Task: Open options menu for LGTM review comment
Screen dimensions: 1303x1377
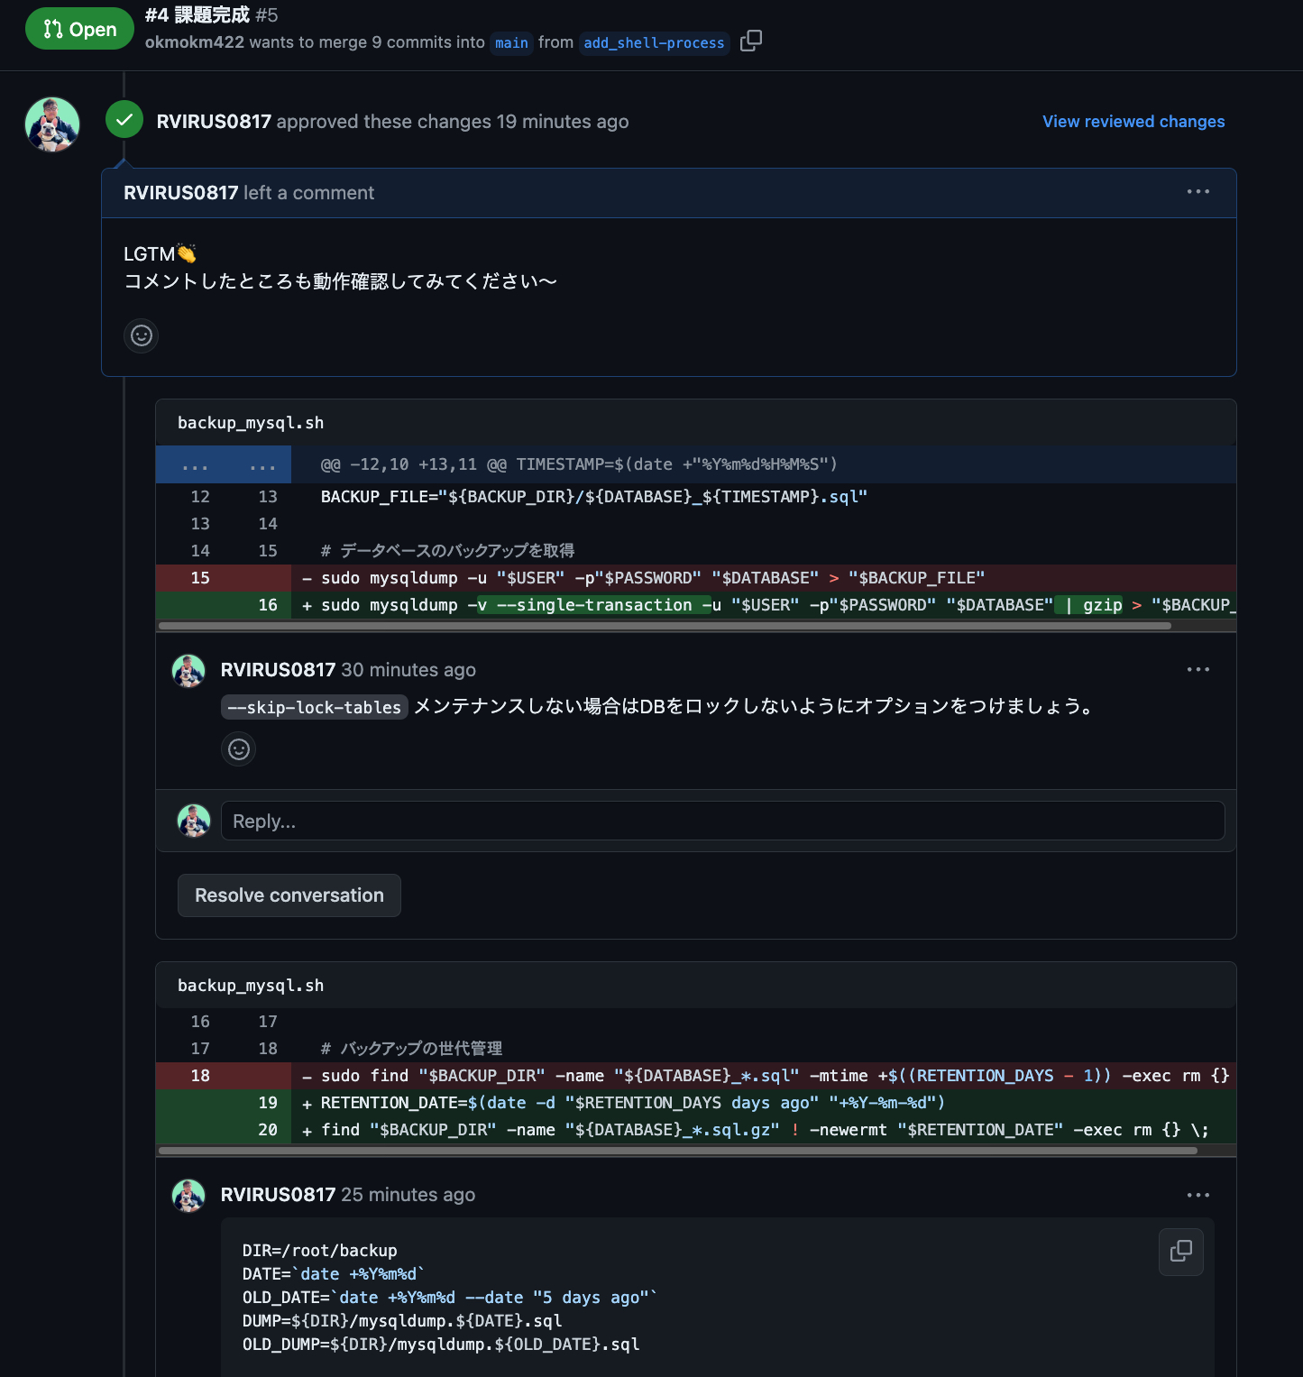Action: (1197, 192)
